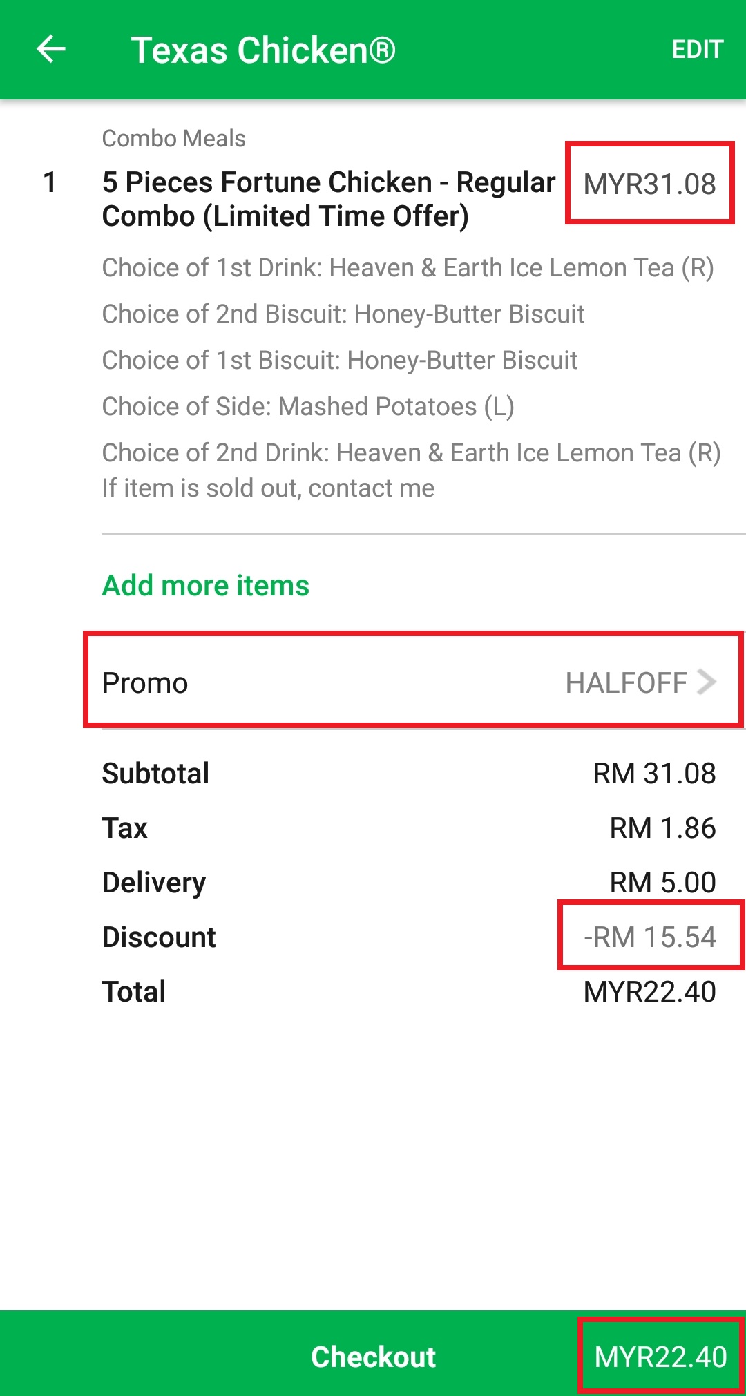Tap the 1st Drink choice line

coord(408,268)
